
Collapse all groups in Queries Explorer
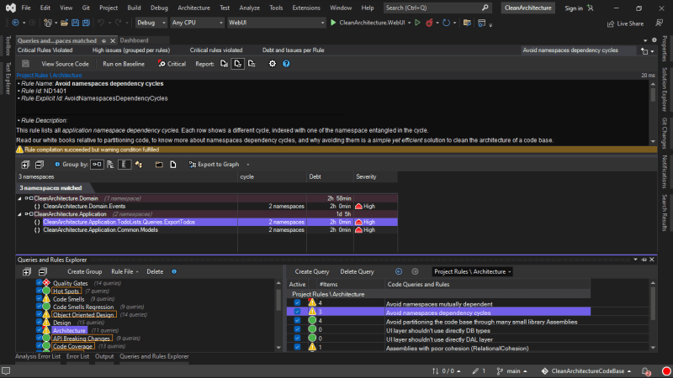tap(43, 271)
